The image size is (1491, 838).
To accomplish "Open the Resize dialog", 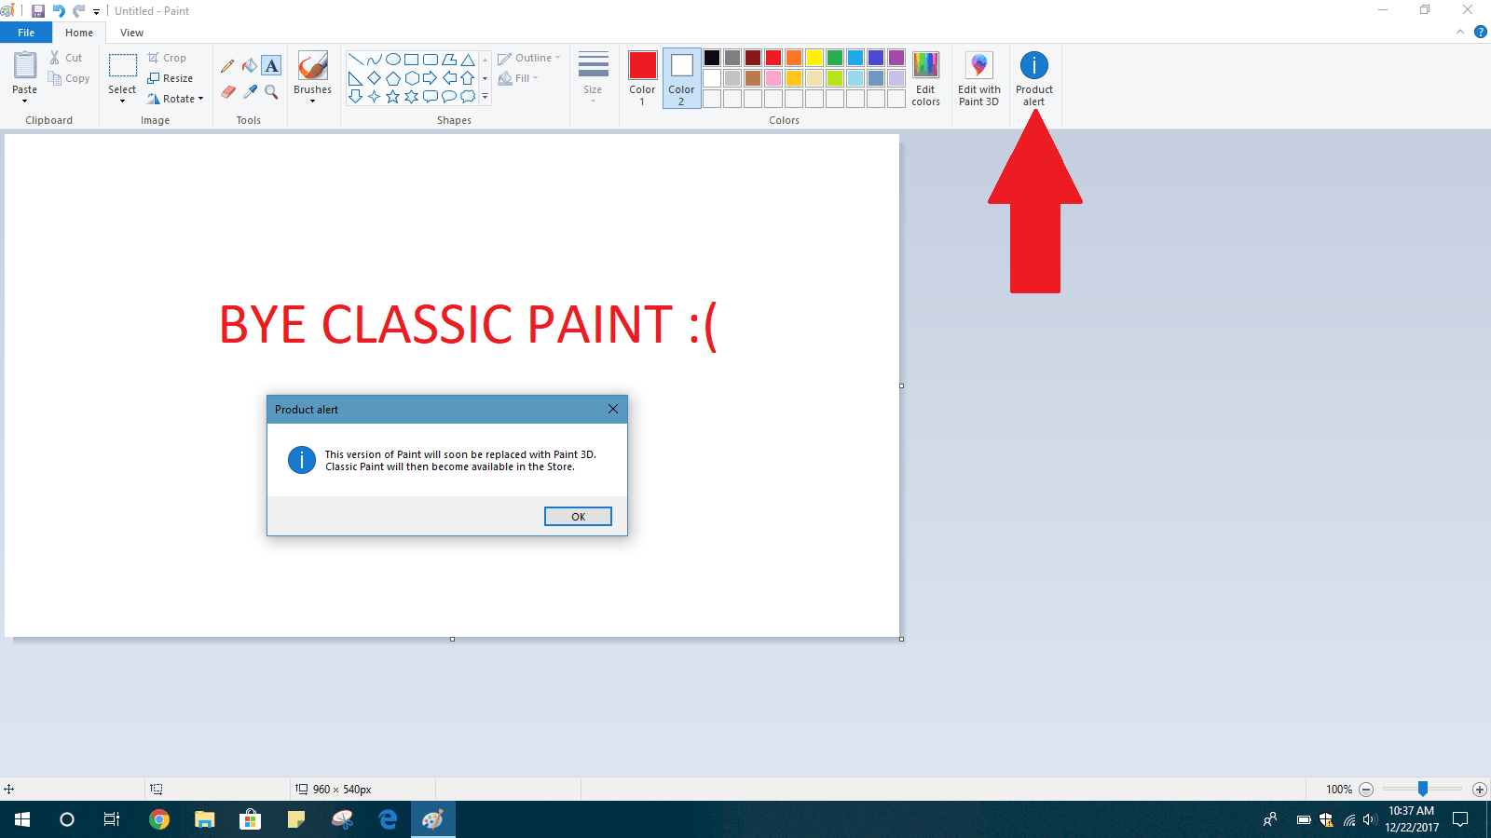I will point(171,78).
